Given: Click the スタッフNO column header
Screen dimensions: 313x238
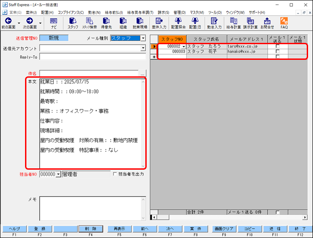Looking at the screenshot, I should [x=172, y=39].
